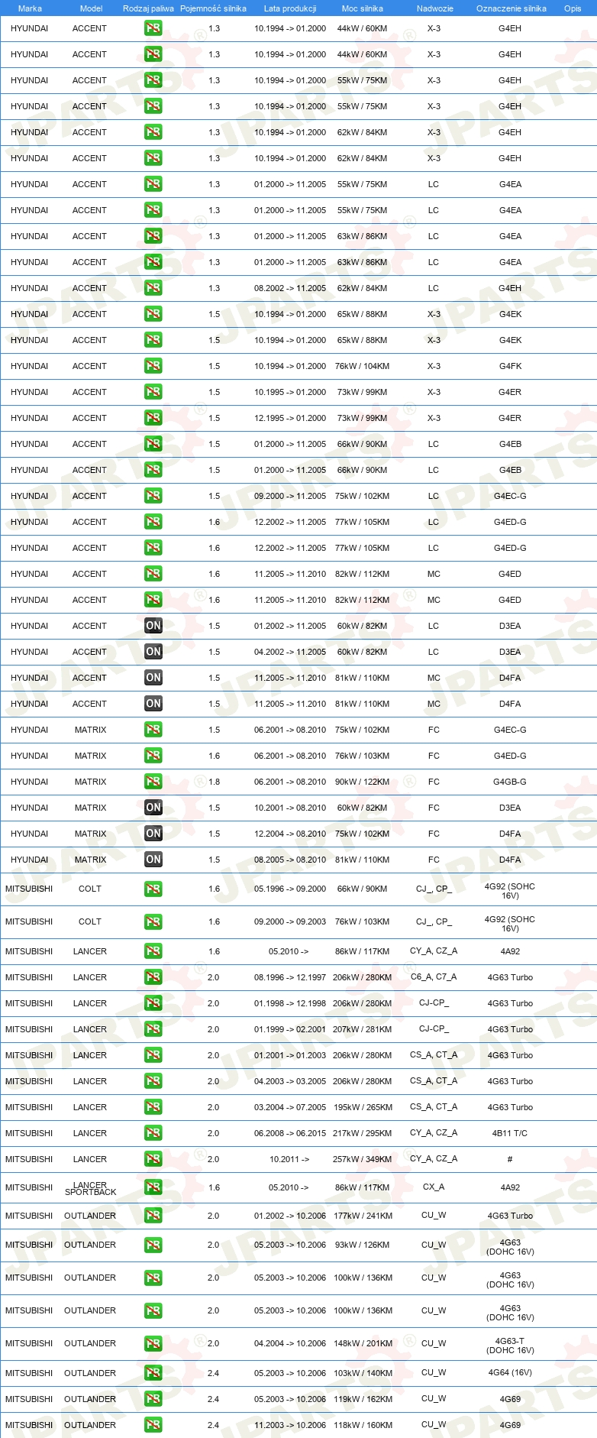Select engine code 4B11 T/C
Screen dimensions: 597x1438
[x=510, y=1133]
